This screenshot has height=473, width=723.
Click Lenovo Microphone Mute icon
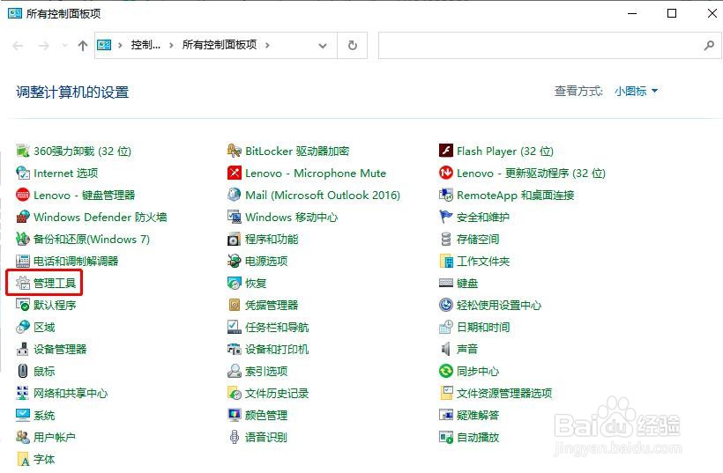[235, 173]
